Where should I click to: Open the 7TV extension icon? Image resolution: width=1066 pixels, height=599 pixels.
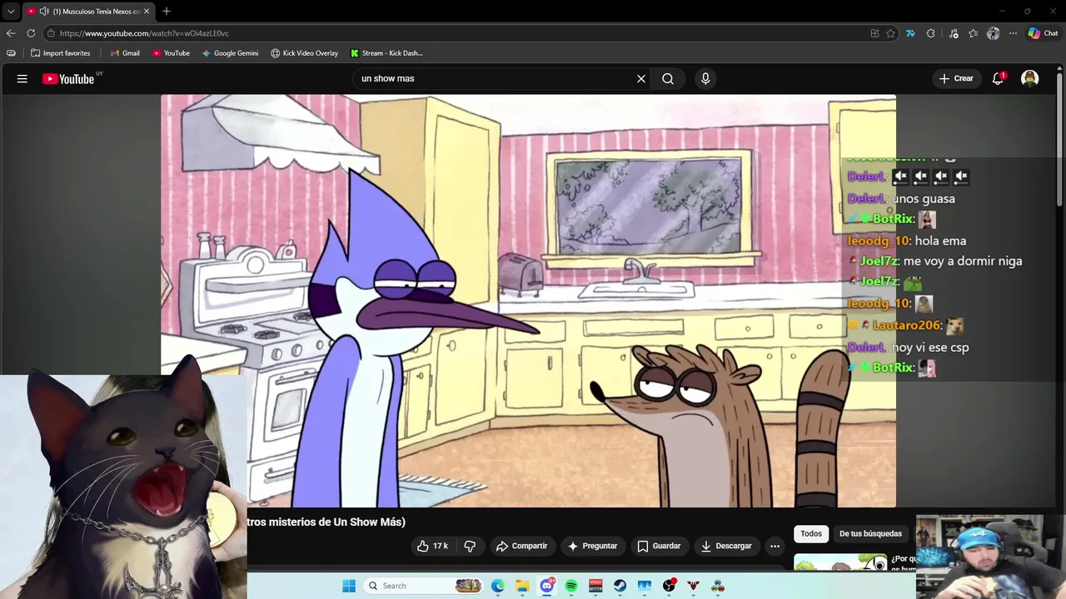(910, 33)
